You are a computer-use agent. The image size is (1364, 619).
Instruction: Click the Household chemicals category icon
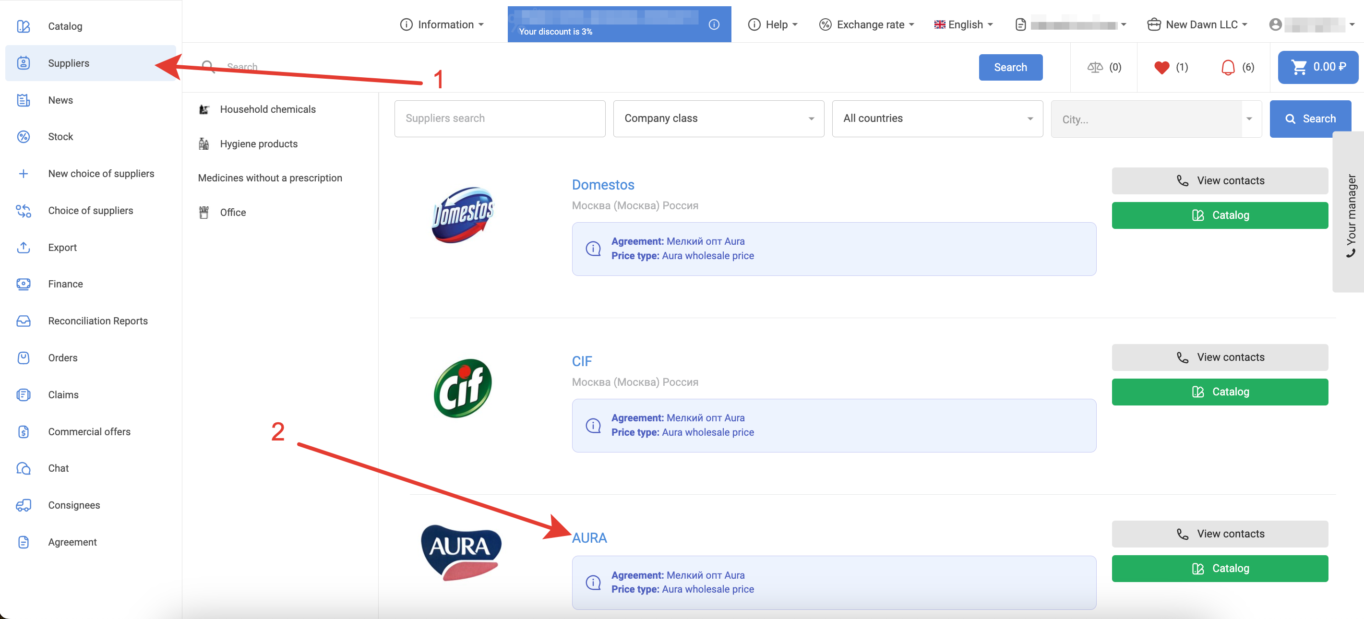click(204, 109)
